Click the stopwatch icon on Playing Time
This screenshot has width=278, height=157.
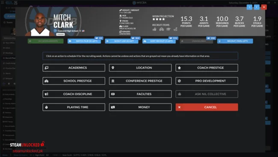47,107
